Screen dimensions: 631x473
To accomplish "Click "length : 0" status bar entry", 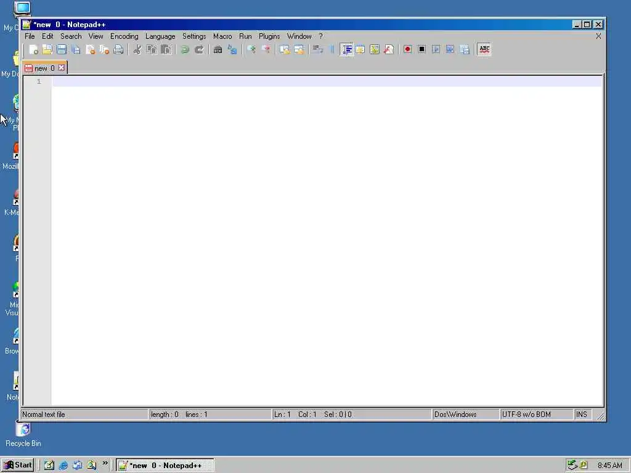I will point(165,414).
